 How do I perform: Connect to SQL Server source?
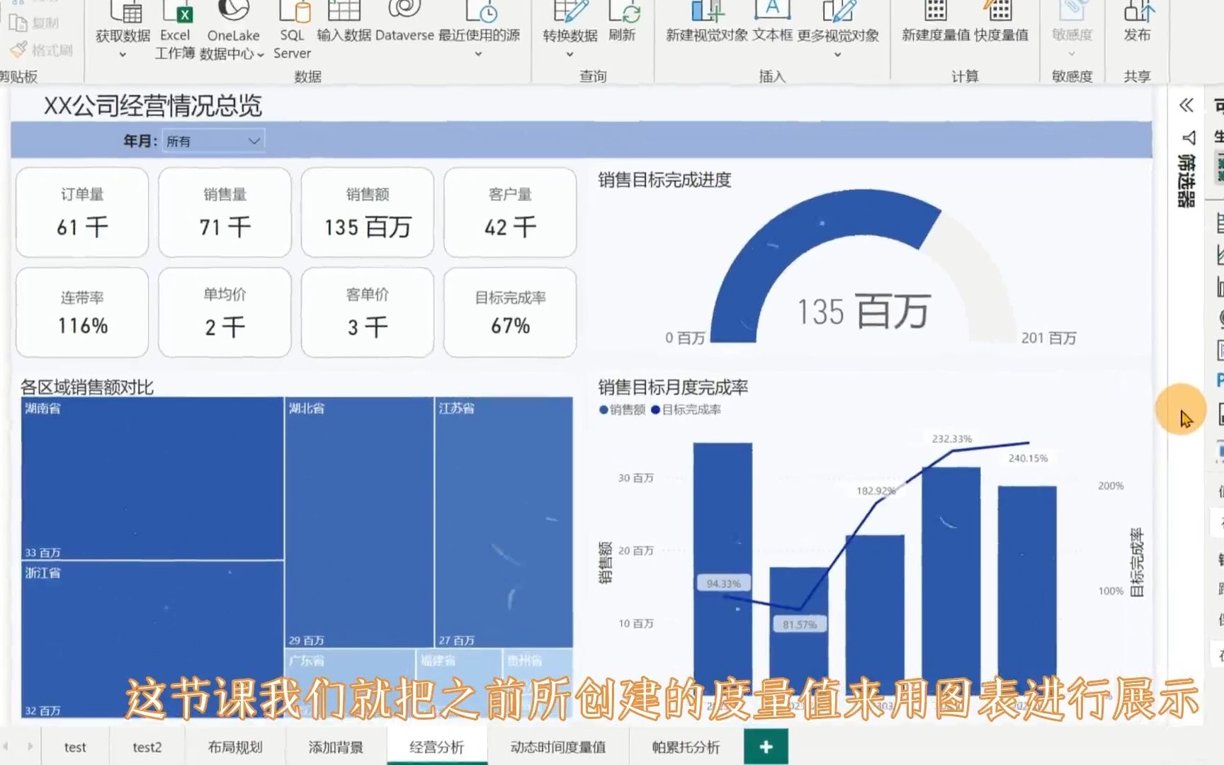pyautogui.click(x=292, y=28)
